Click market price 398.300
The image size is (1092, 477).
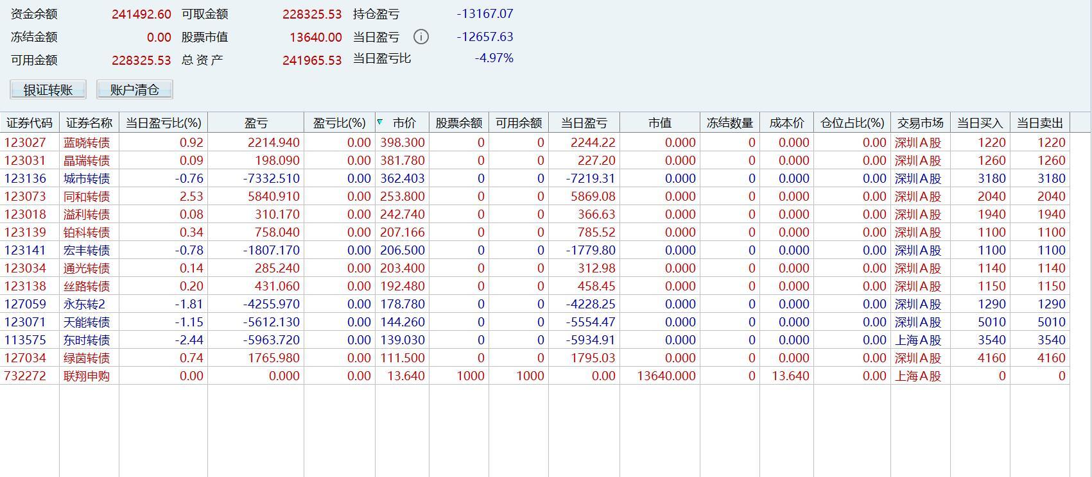pyautogui.click(x=403, y=142)
